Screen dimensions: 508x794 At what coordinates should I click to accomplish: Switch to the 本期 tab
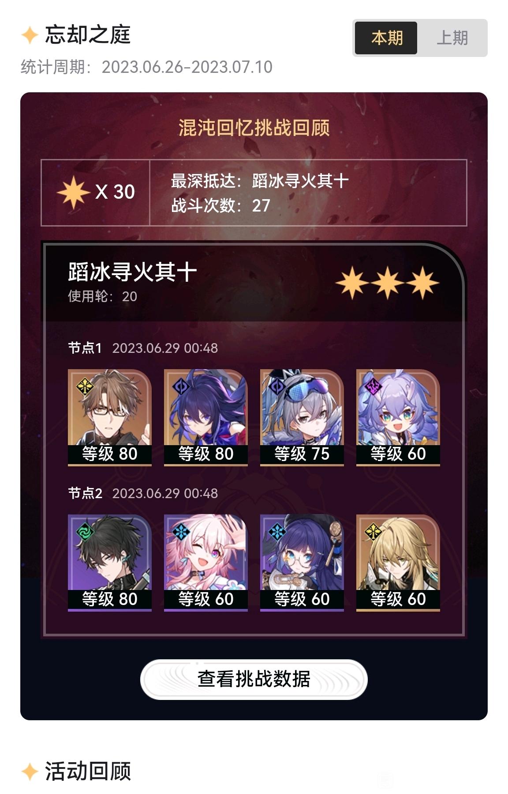386,38
